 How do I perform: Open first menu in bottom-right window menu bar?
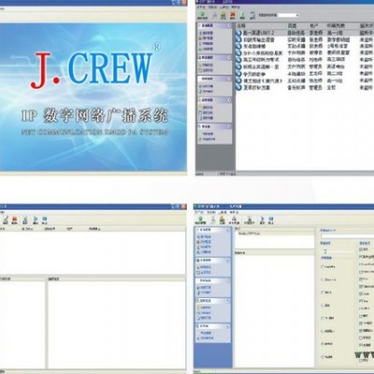click(199, 212)
